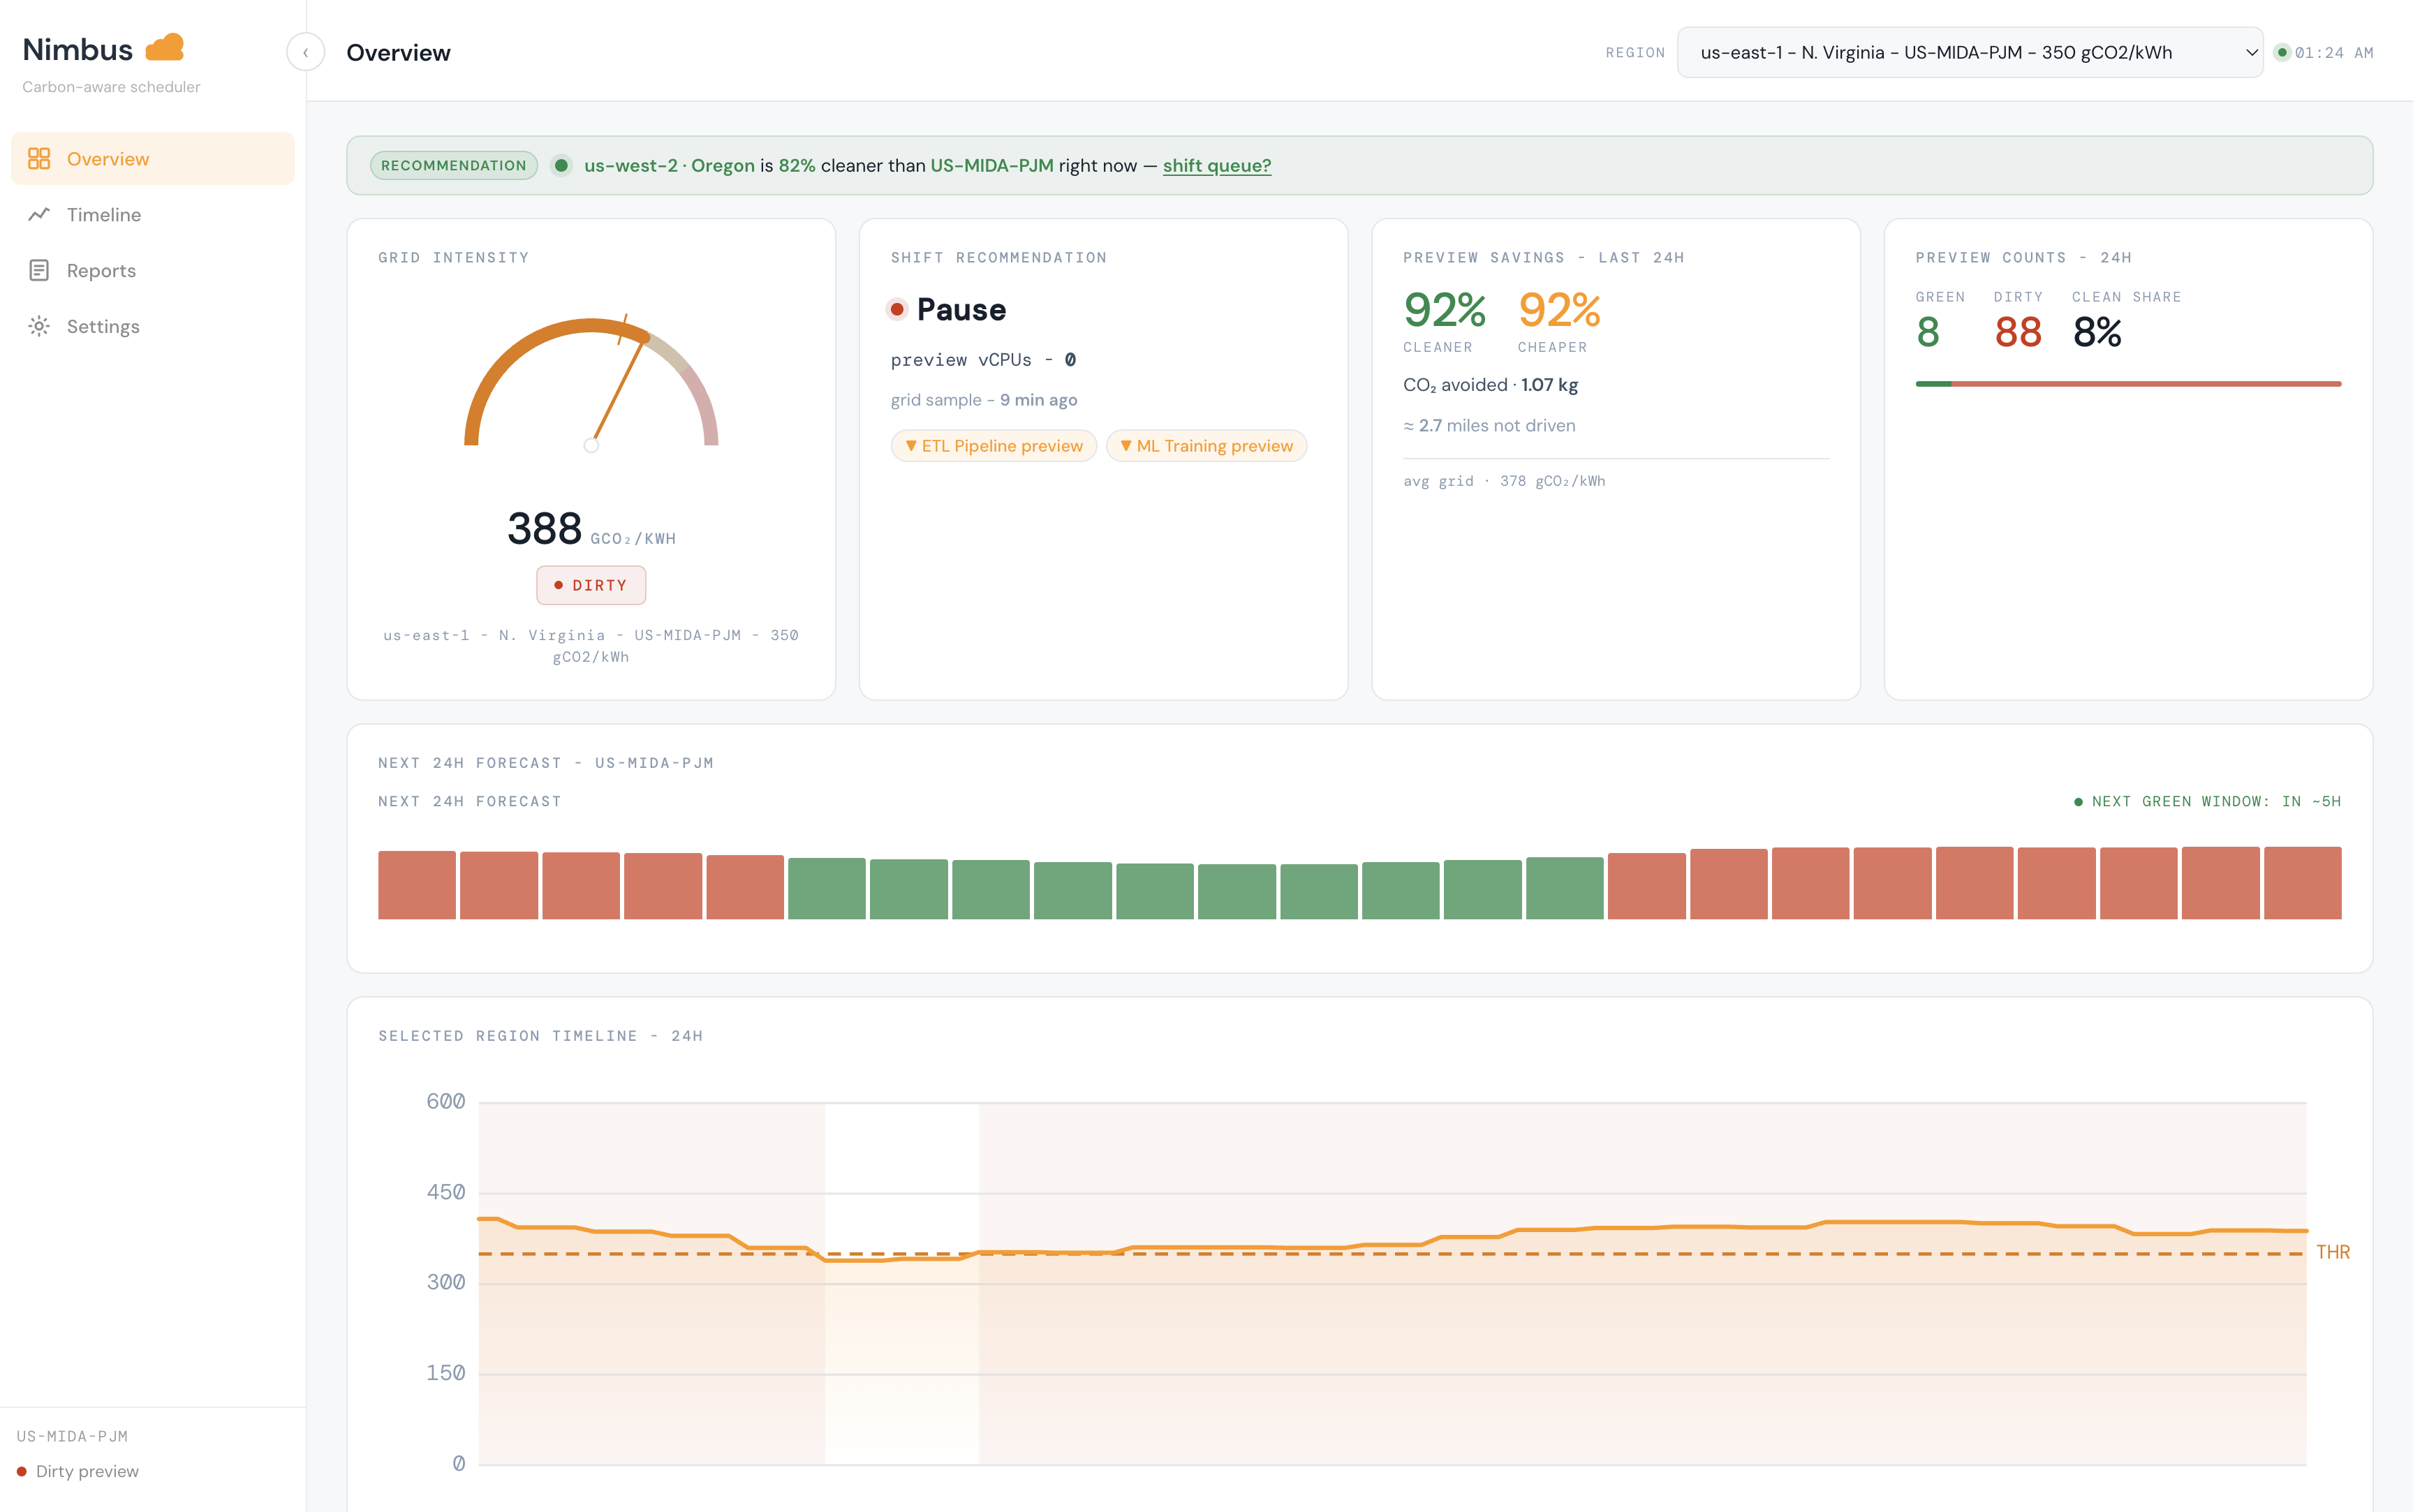Viewport: 2413px width, 1512px height.
Task: Click the red Pause status dot
Action: pyautogui.click(x=897, y=310)
